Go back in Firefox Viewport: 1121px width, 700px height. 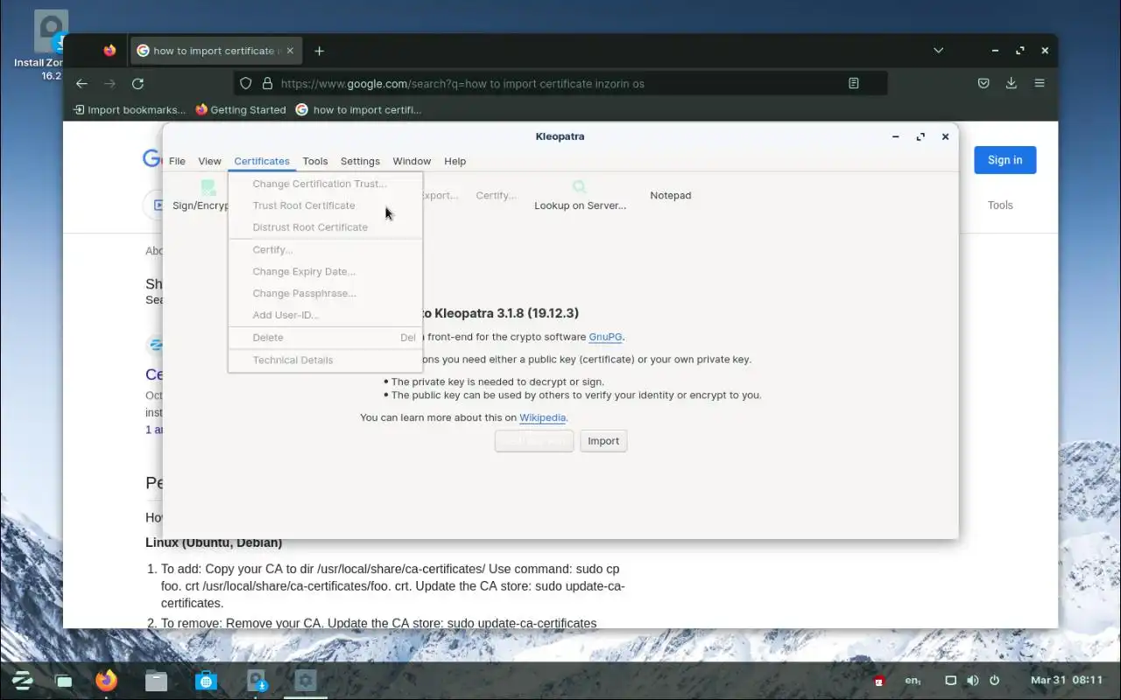tap(81, 83)
